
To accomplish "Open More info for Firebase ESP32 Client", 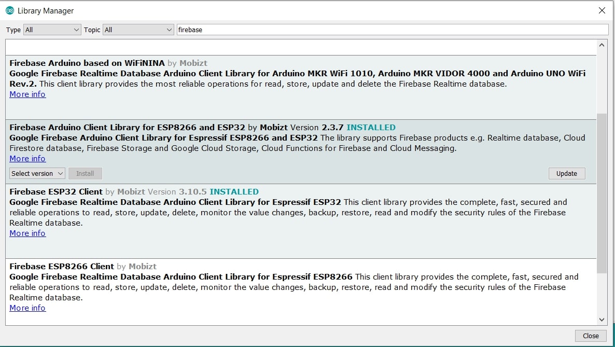I will click(x=27, y=233).
